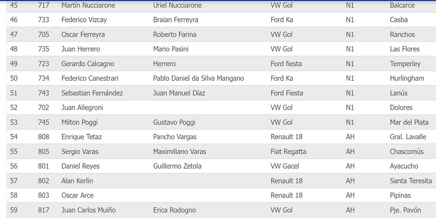Viewport: 436px width, 218px height.
Task: Click the VW Gacel car cell
Action: [x=285, y=166]
